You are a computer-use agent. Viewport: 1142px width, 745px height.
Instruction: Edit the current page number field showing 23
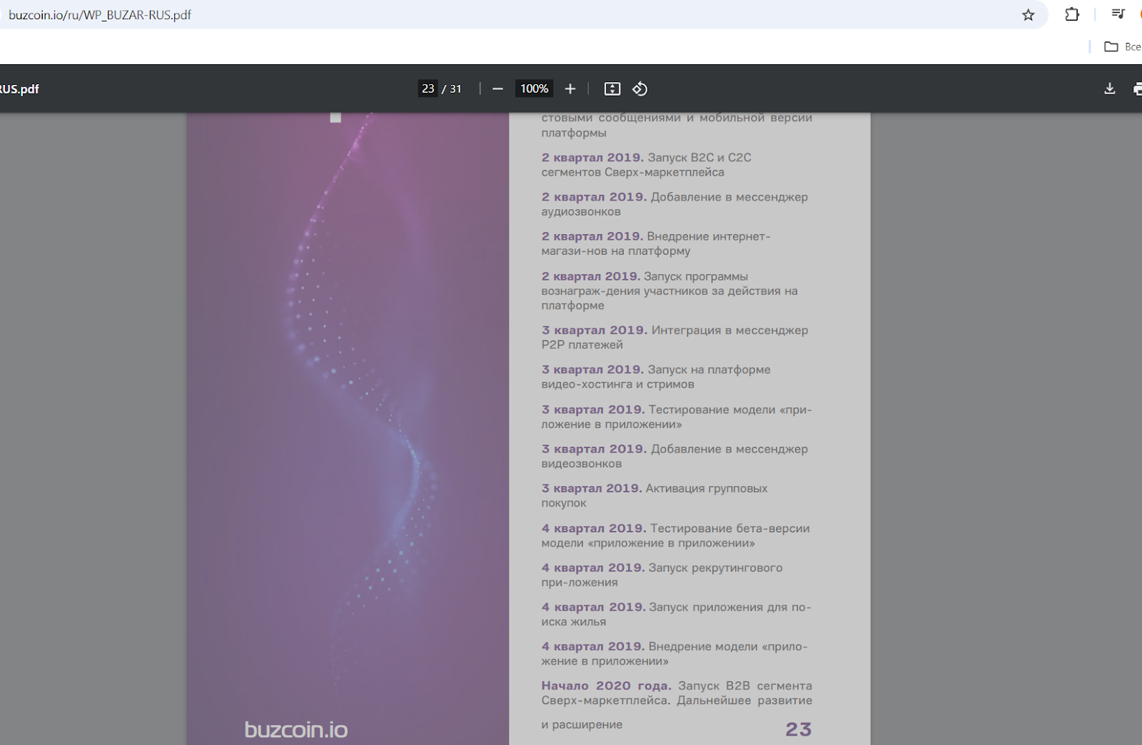428,88
